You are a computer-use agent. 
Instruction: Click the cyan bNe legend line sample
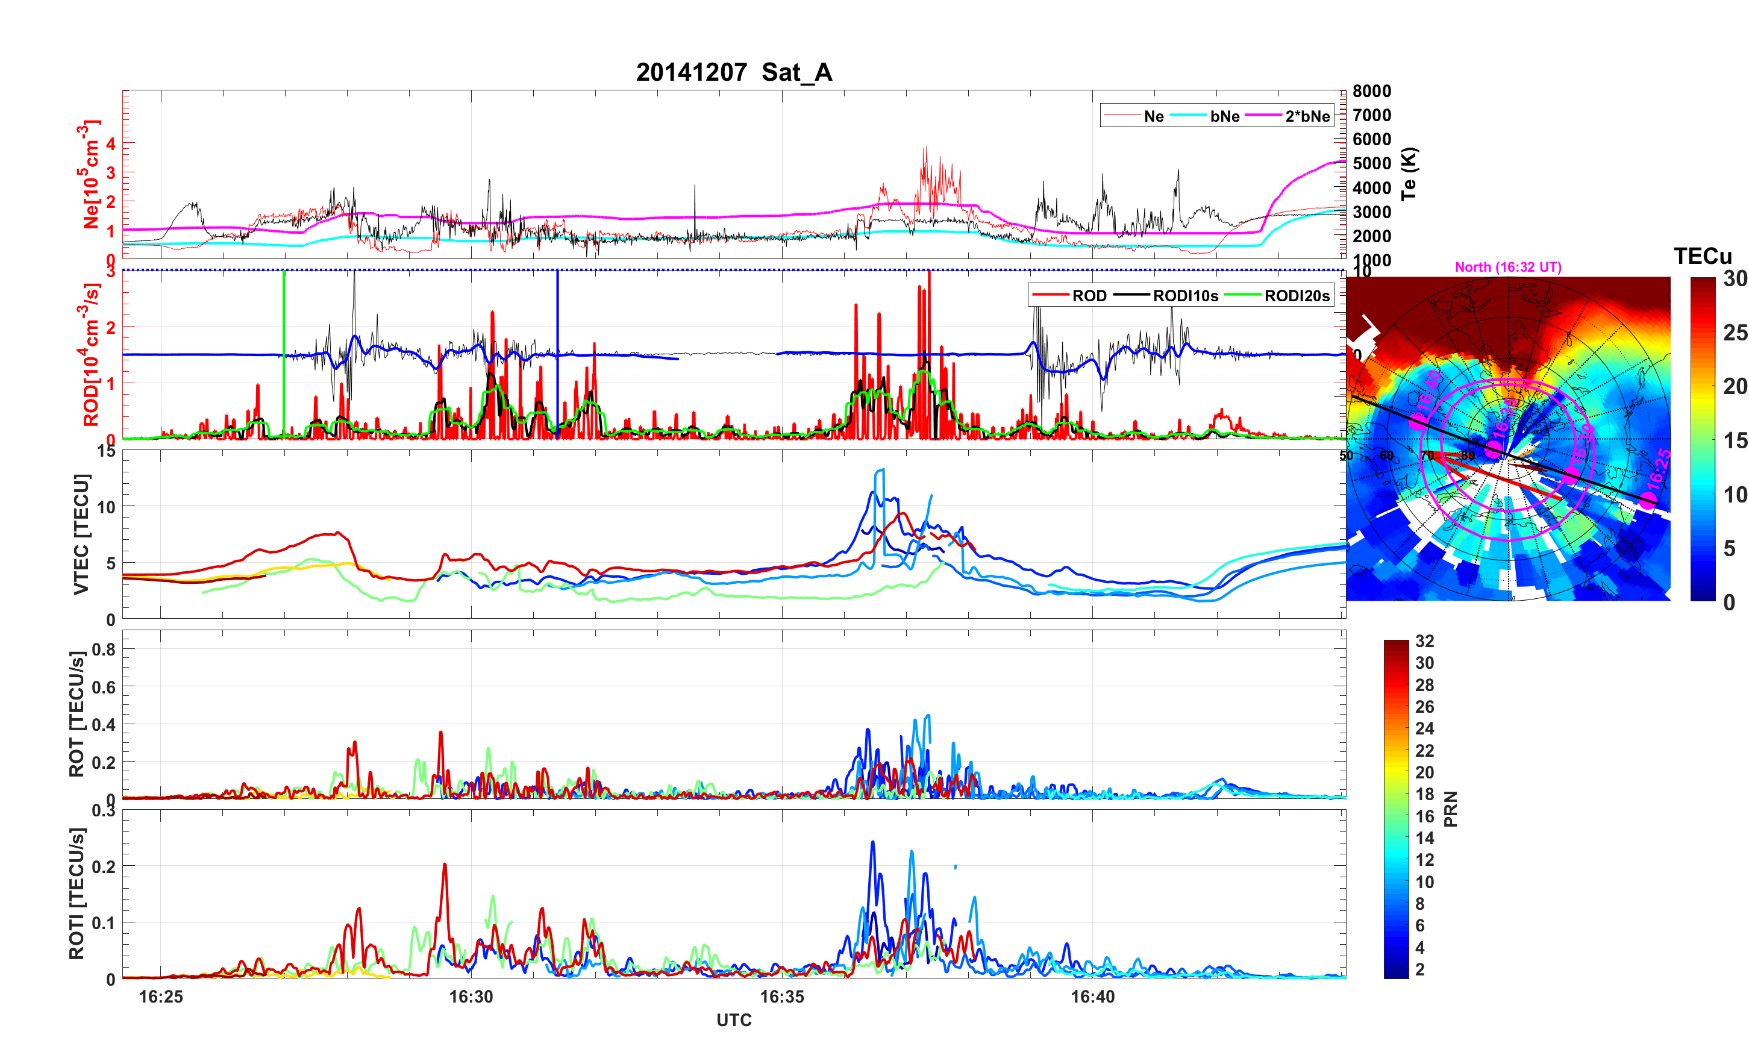pos(1187,116)
